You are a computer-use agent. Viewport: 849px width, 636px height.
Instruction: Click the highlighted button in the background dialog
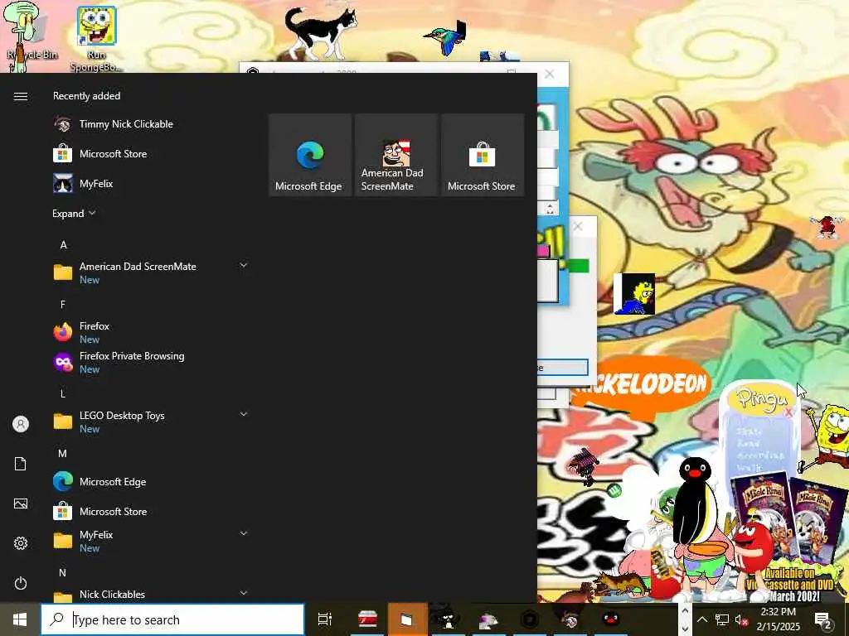tap(563, 368)
